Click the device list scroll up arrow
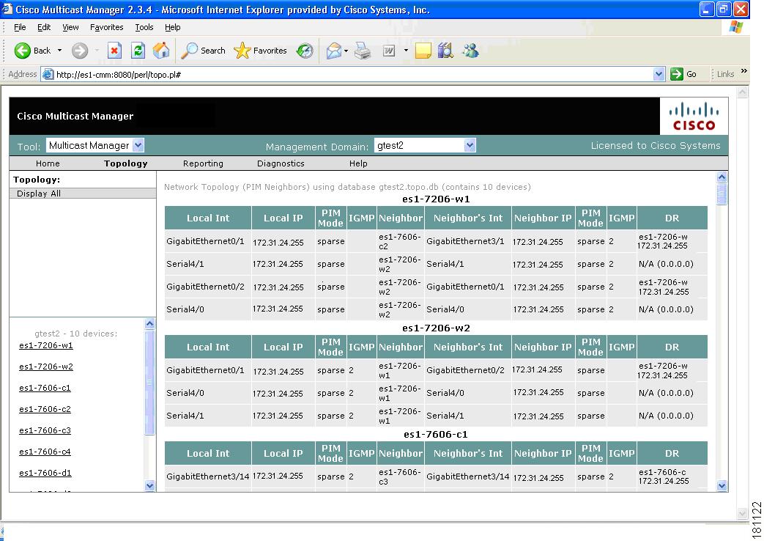764x541 pixels. coord(149,323)
